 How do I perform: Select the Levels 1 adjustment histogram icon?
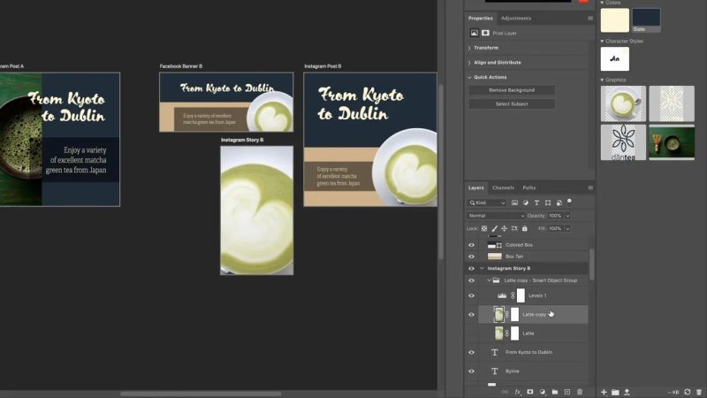[502, 295]
